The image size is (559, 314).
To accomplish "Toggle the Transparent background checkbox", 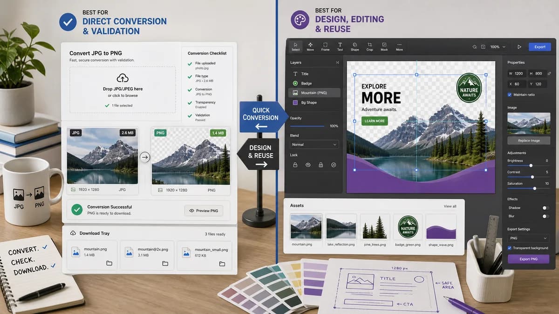I will [510, 248].
